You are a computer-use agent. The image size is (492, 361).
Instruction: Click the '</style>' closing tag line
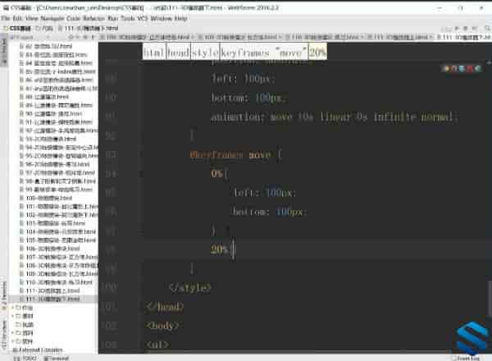(190, 287)
